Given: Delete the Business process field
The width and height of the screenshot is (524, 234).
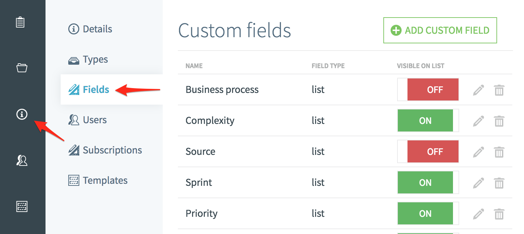Looking at the screenshot, I should click(x=499, y=90).
